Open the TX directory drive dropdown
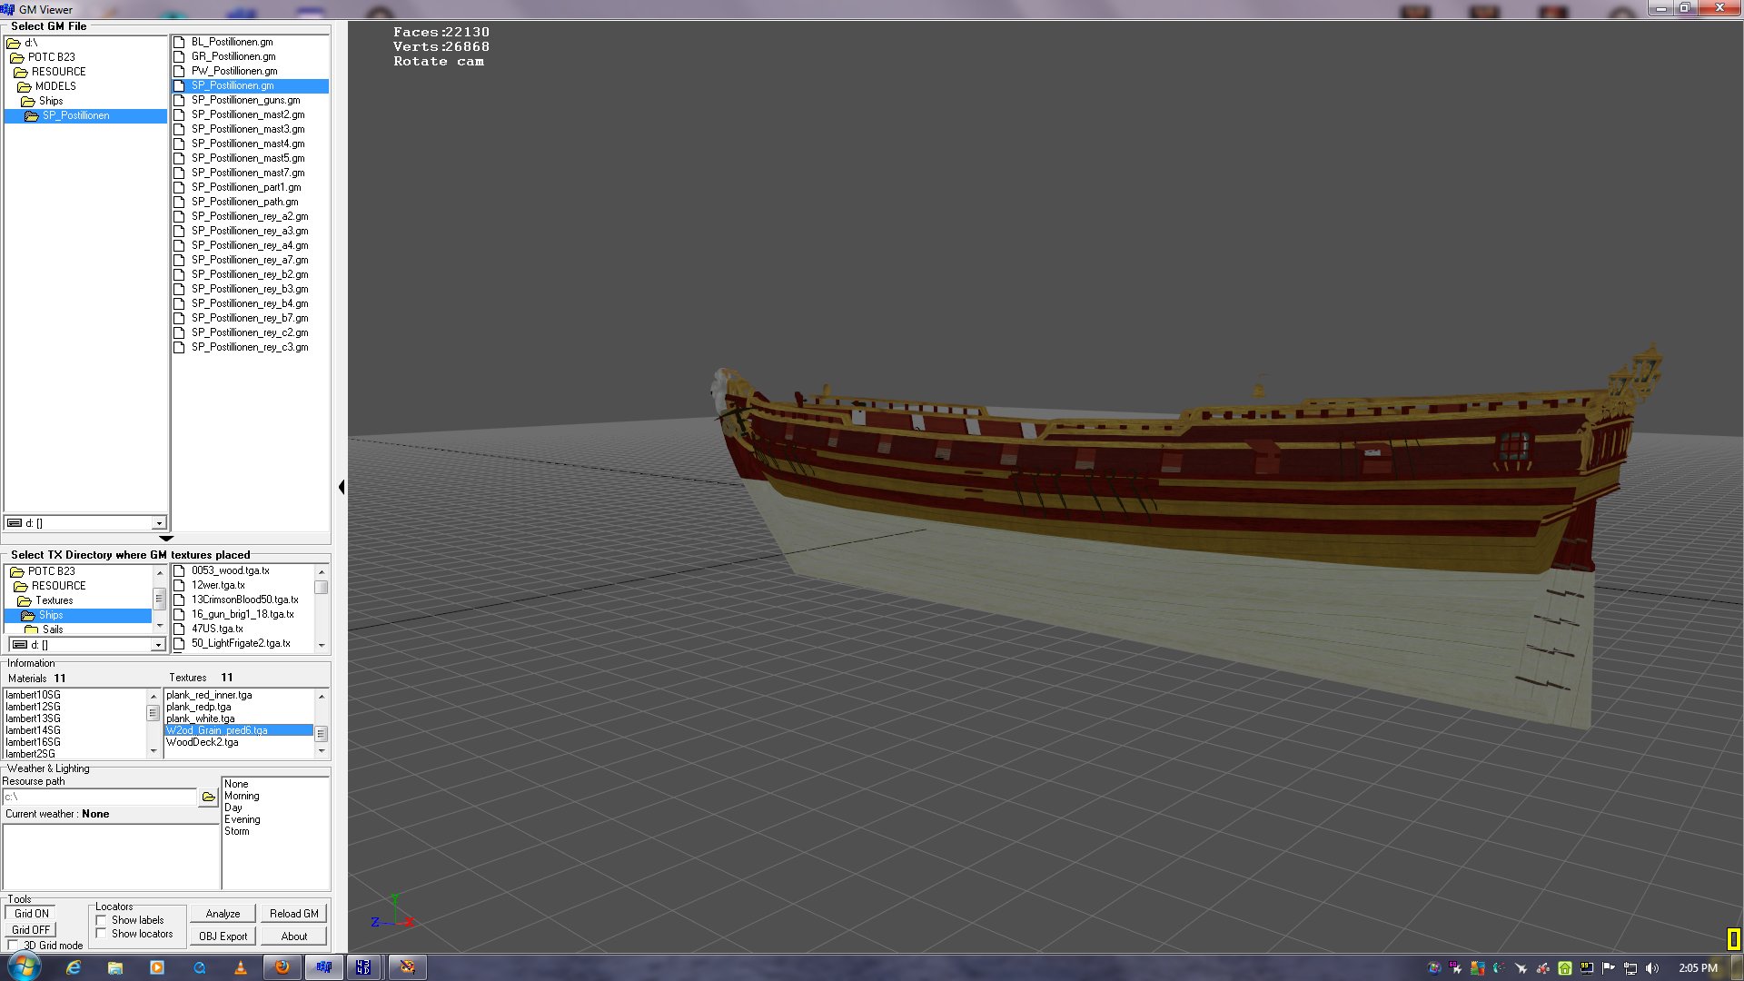The height and width of the screenshot is (981, 1744). (x=158, y=645)
